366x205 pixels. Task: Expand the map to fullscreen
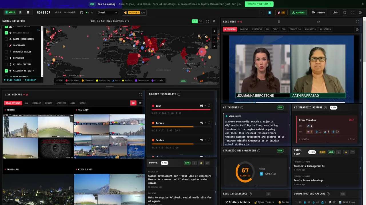pos(208,21)
